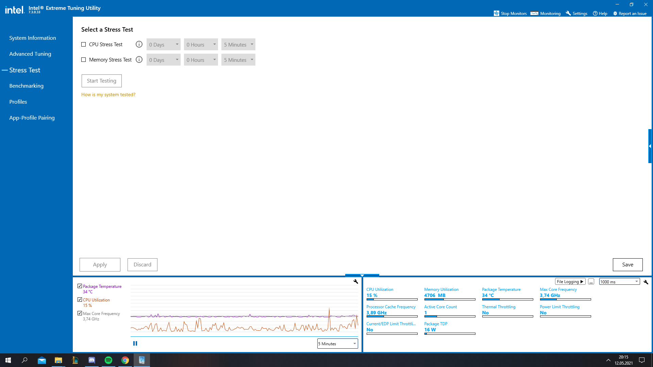Click the Stop Monitors icon
This screenshot has height=367, width=653.
pyautogui.click(x=497, y=13)
